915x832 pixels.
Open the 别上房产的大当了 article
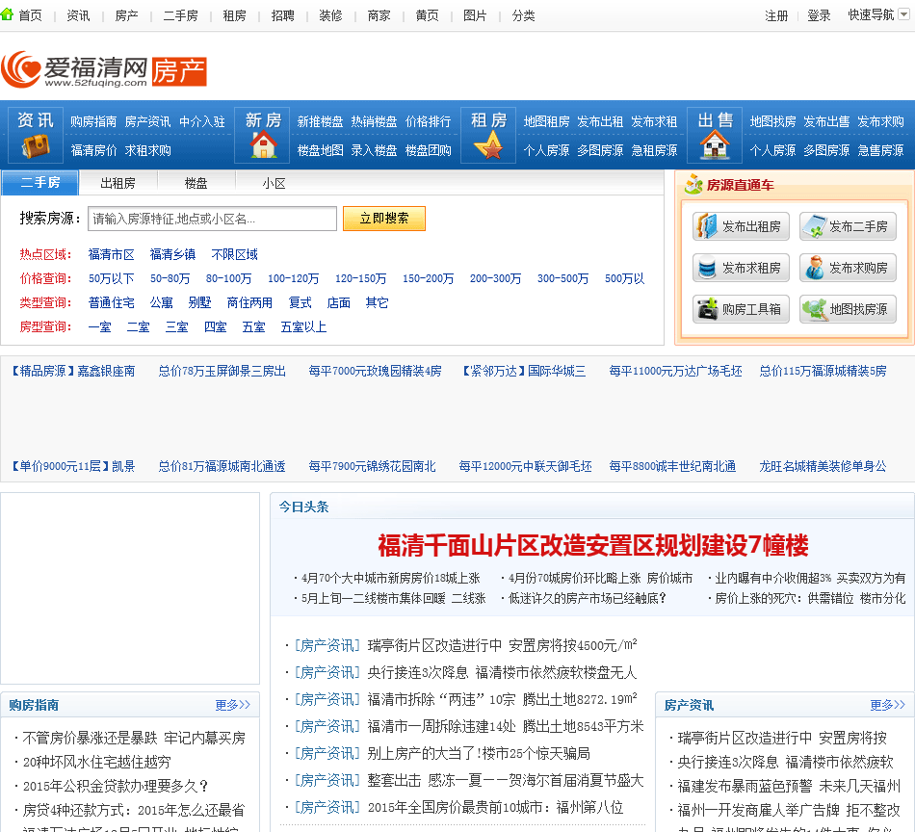479,753
